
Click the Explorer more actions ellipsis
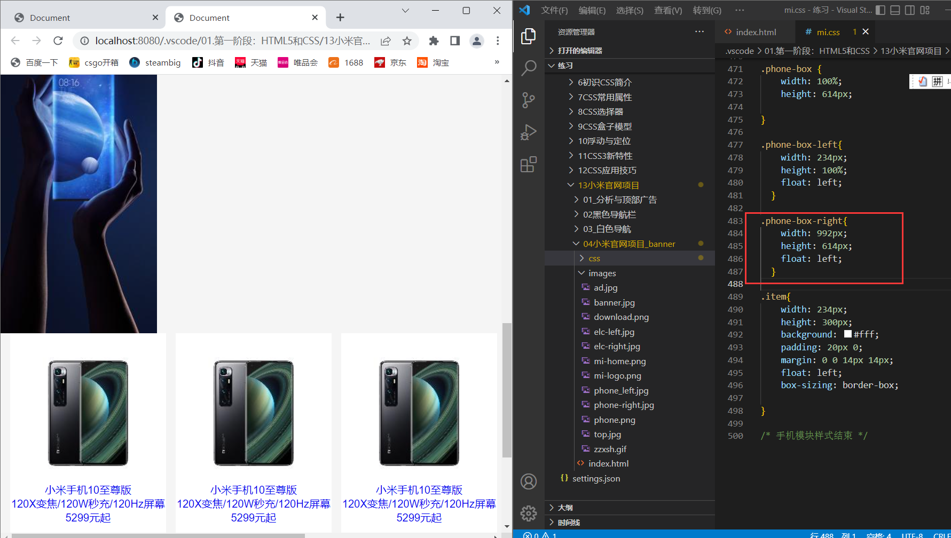tap(700, 31)
